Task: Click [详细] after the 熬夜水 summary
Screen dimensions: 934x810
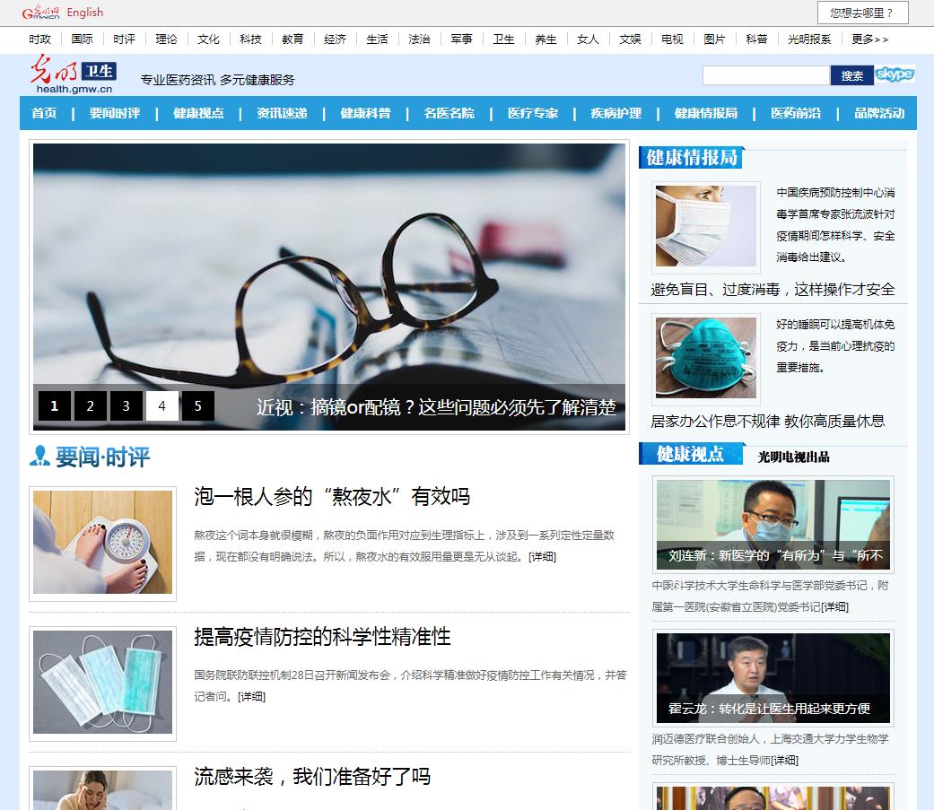Action: (542, 557)
